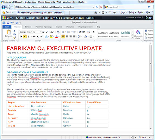Click the Format Painter brush icon
Viewport: 155px width, 140px height.
pyautogui.click(x=14, y=37)
